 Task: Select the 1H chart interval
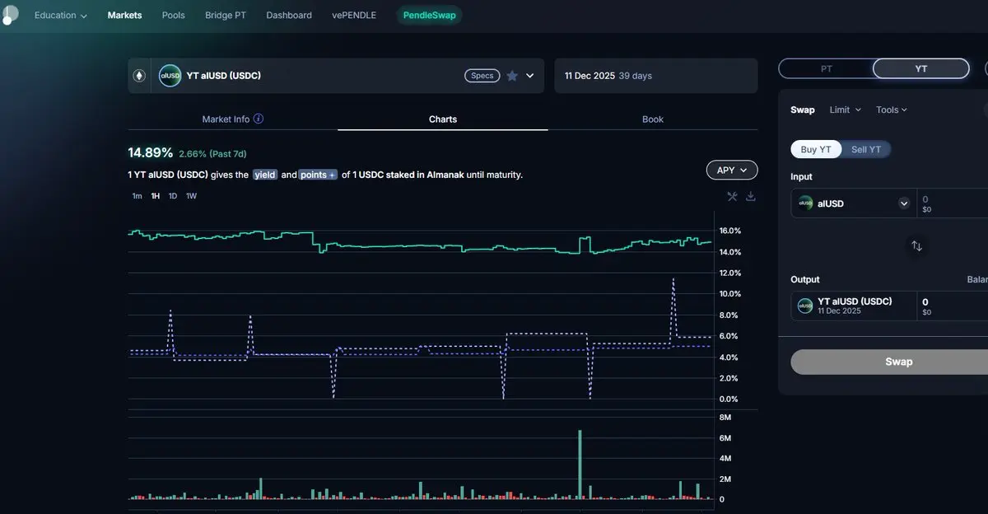point(155,196)
